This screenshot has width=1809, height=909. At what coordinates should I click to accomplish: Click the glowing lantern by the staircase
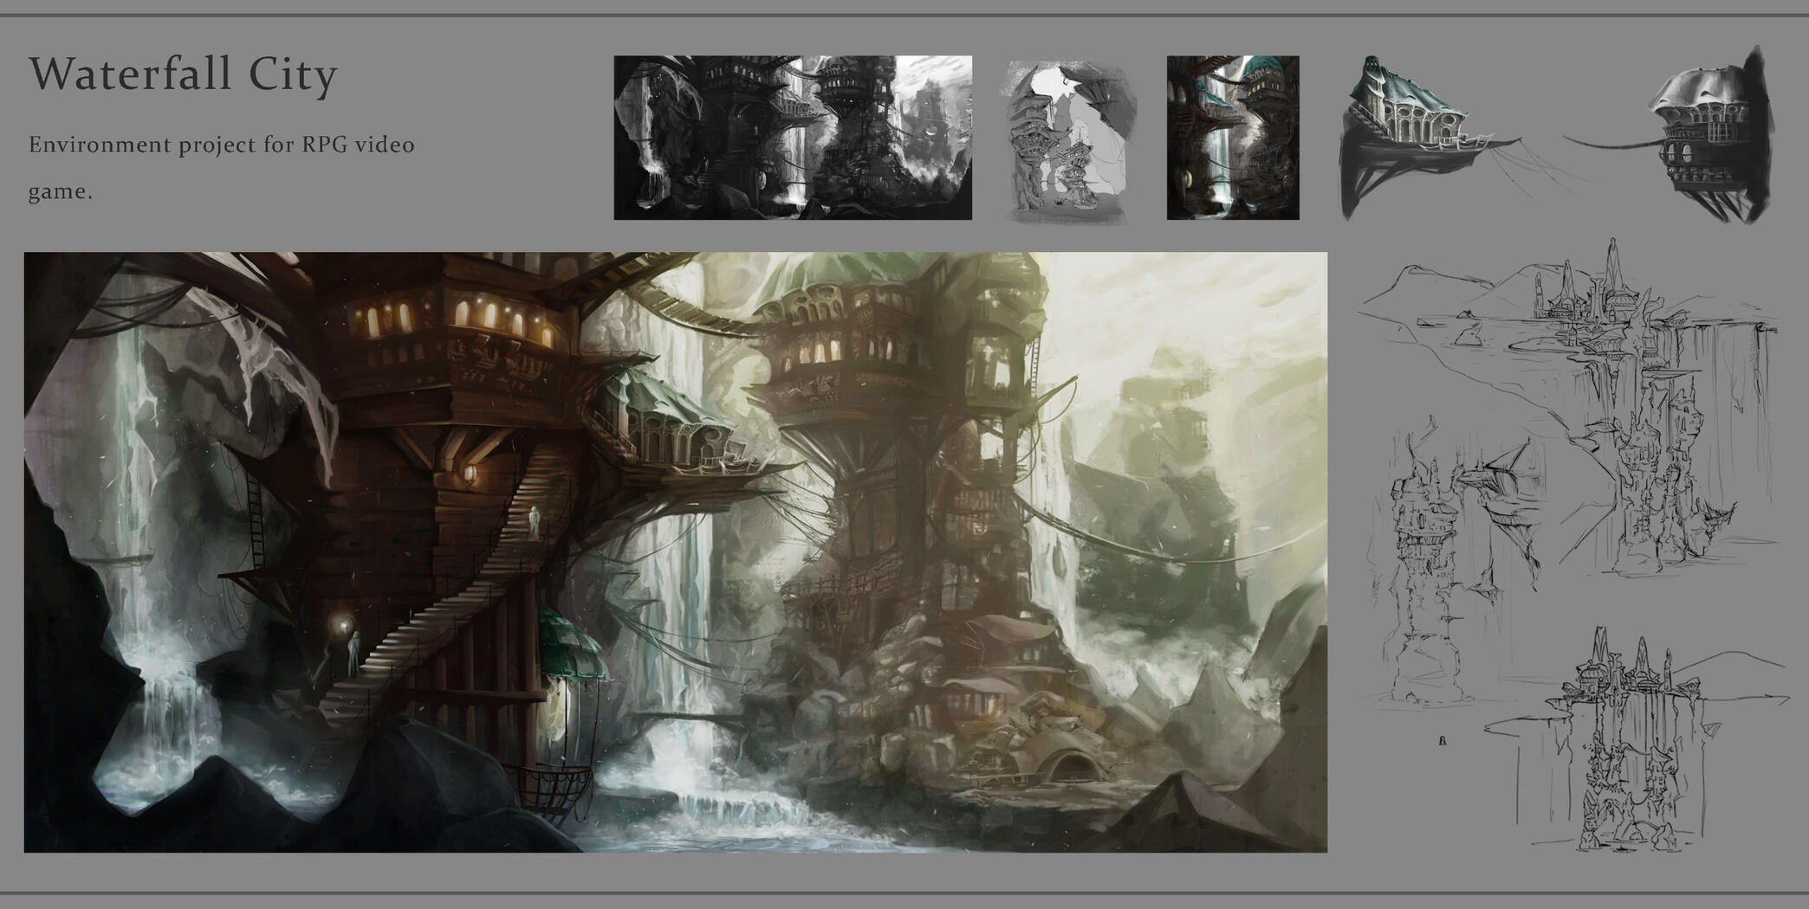coord(471,475)
